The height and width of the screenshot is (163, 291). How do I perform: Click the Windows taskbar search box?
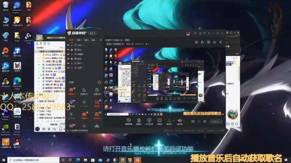[x=33, y=160]
